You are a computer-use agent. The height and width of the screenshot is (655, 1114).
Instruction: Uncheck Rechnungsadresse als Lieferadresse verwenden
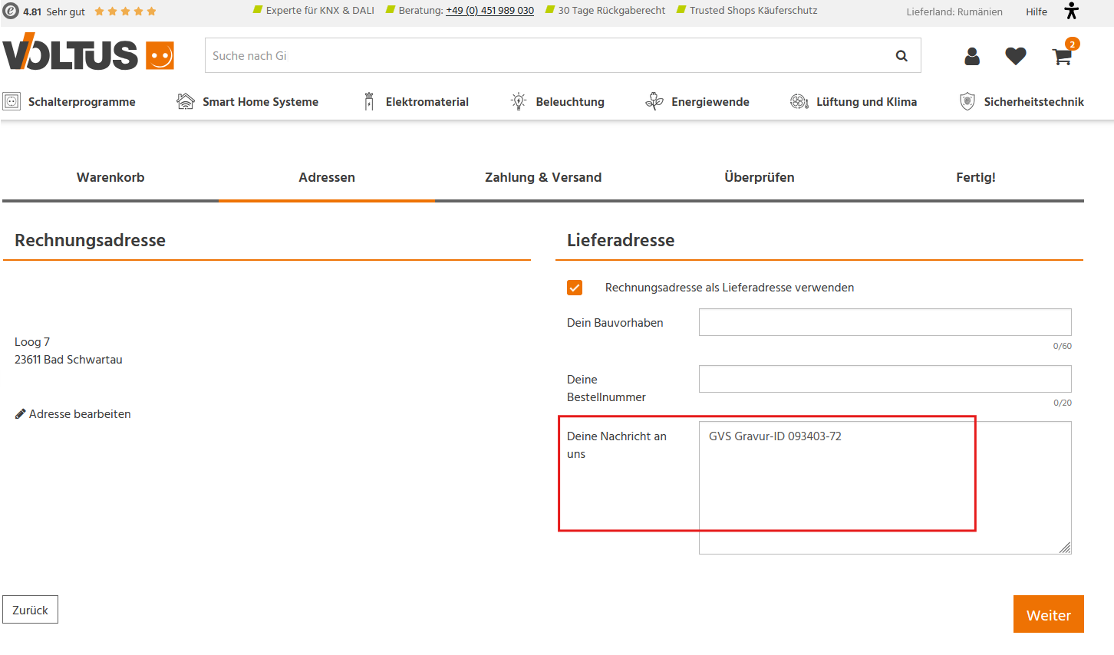(x=575, y=288)
